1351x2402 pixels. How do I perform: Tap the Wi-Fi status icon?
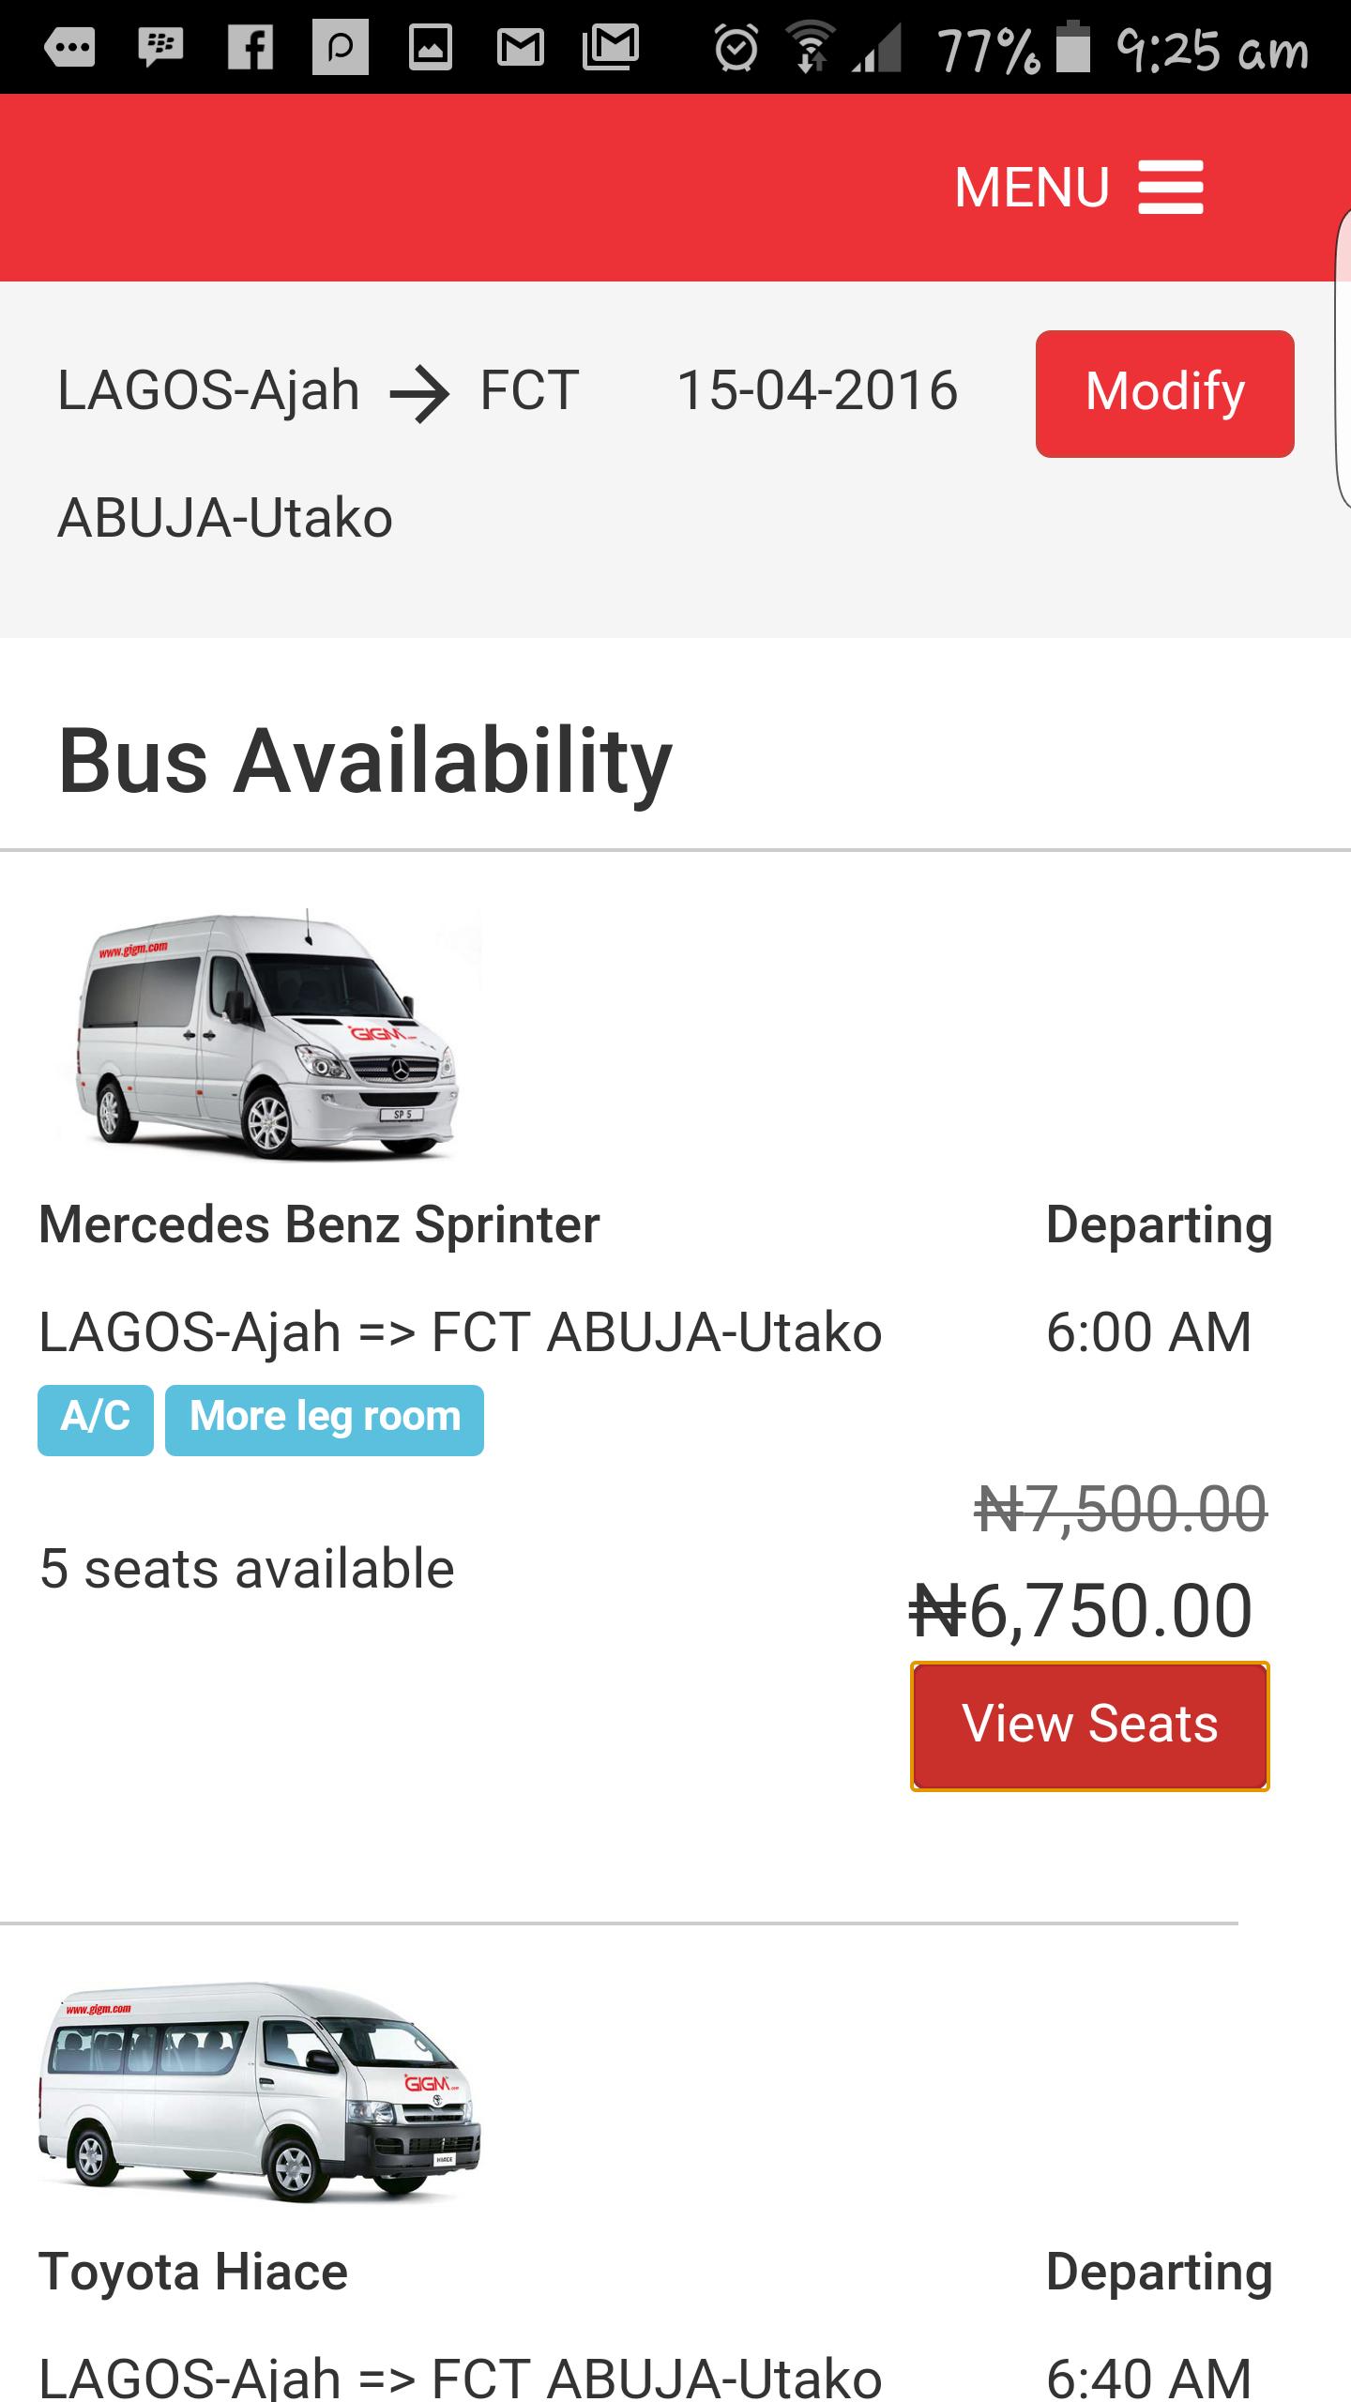click(811, 47)
